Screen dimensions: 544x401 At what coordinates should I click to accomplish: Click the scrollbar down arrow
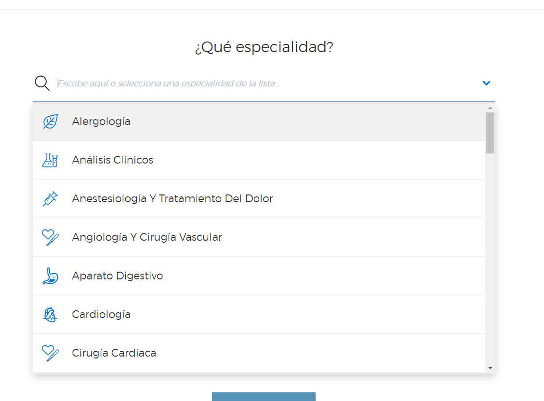point(490,368)
